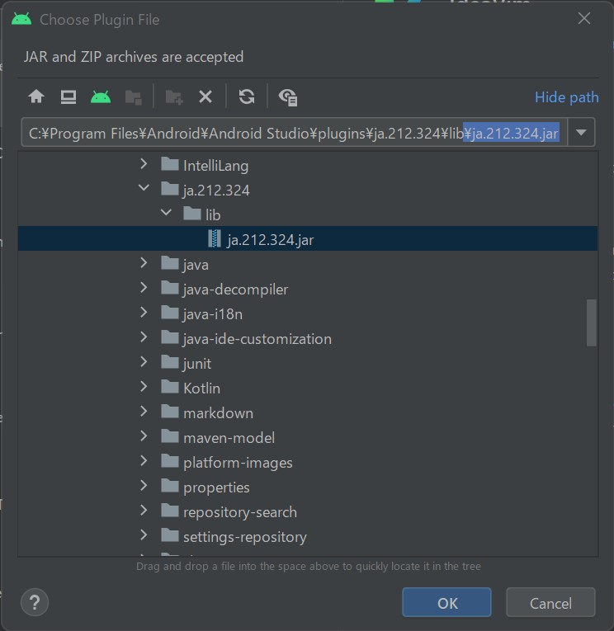Toggle show hidden files and directories
The width and height of the screenshot is (614, 631).
click(x=288, y=97)
